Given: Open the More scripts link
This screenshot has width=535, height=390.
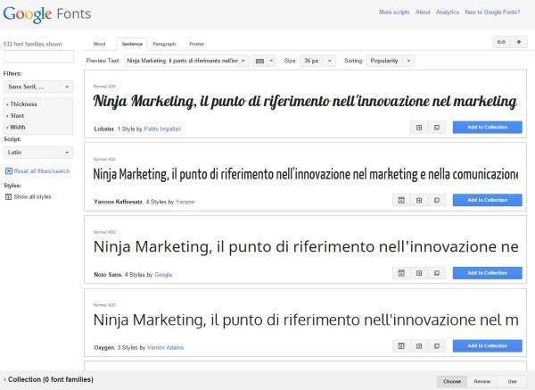Looking at the screenshot, I should [x=394, y=12].
